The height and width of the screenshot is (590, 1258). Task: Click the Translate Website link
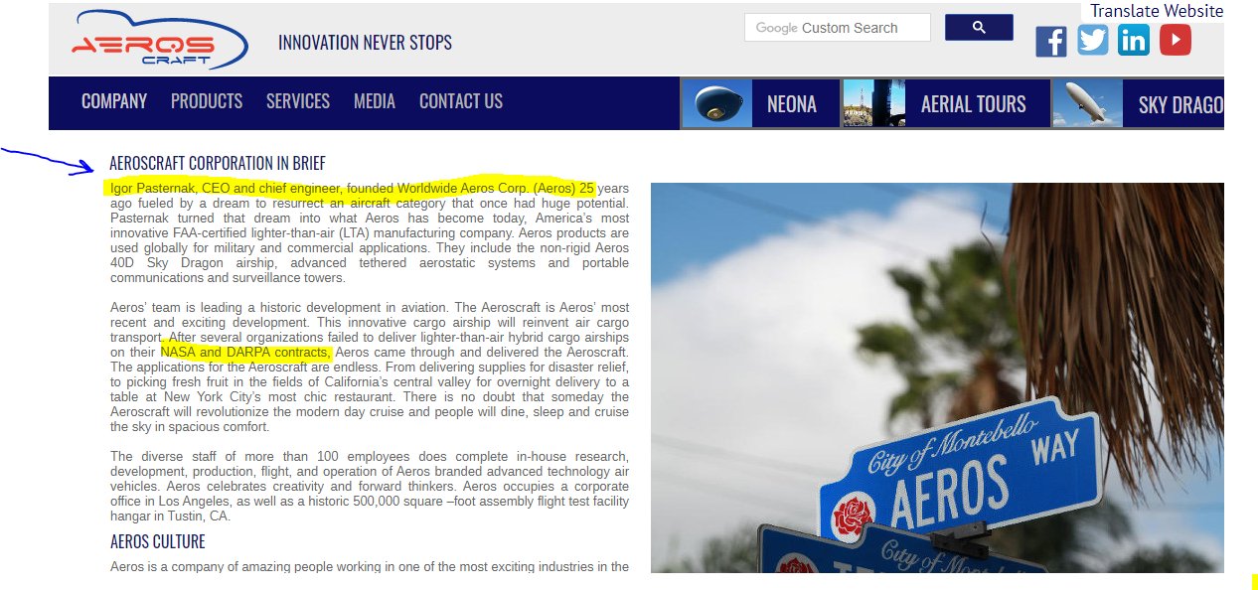pyautogui.click(x=1157, y=11)
